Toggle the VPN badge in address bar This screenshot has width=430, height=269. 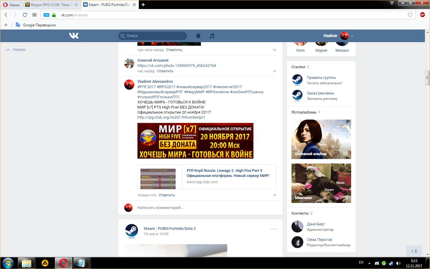pyautogui.click(x=46, y=15)
